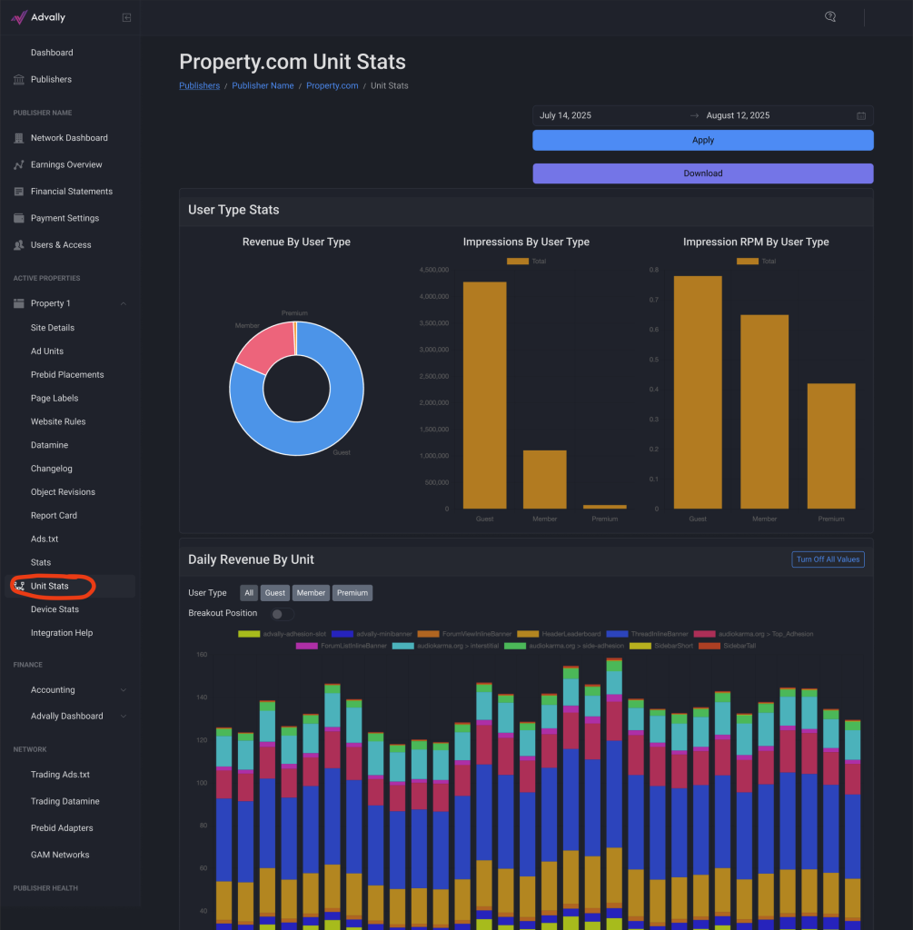Click the Apply button
The image size is (913, 930).
(x=703, y=141)
